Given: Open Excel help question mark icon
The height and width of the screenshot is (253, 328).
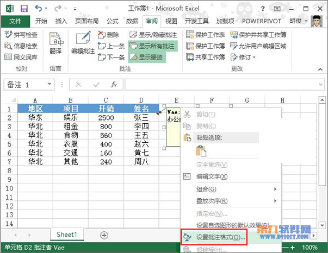Looking at the screenshot, I should tap(263, 9).
